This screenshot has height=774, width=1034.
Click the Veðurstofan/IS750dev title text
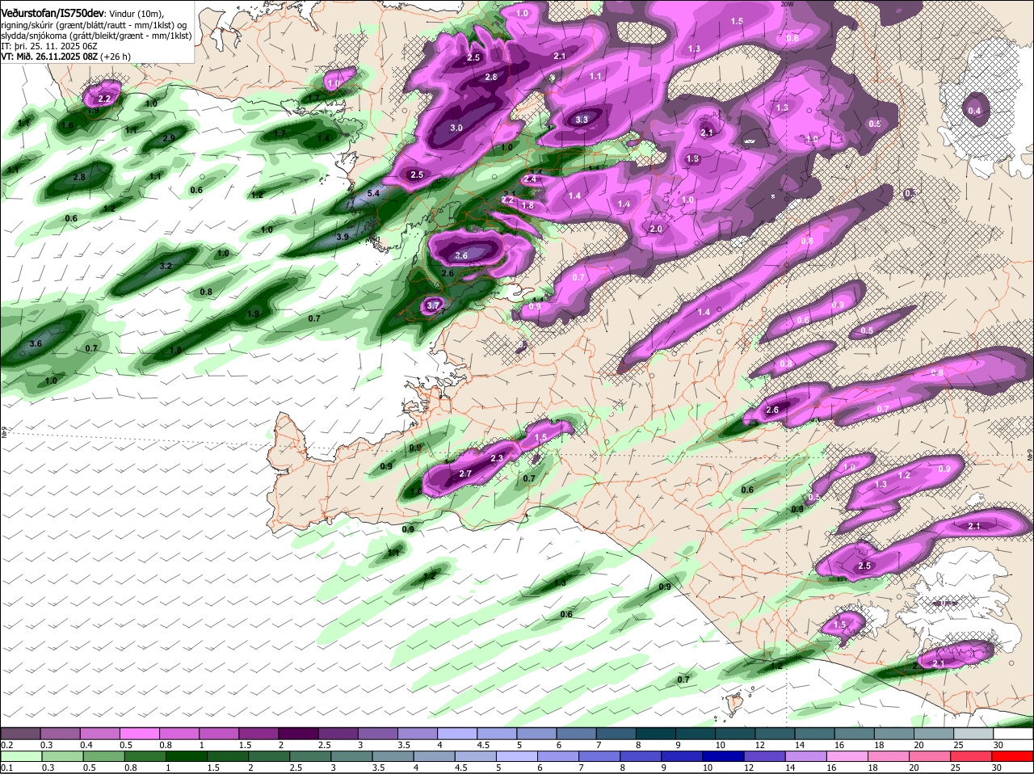point(53,13)
